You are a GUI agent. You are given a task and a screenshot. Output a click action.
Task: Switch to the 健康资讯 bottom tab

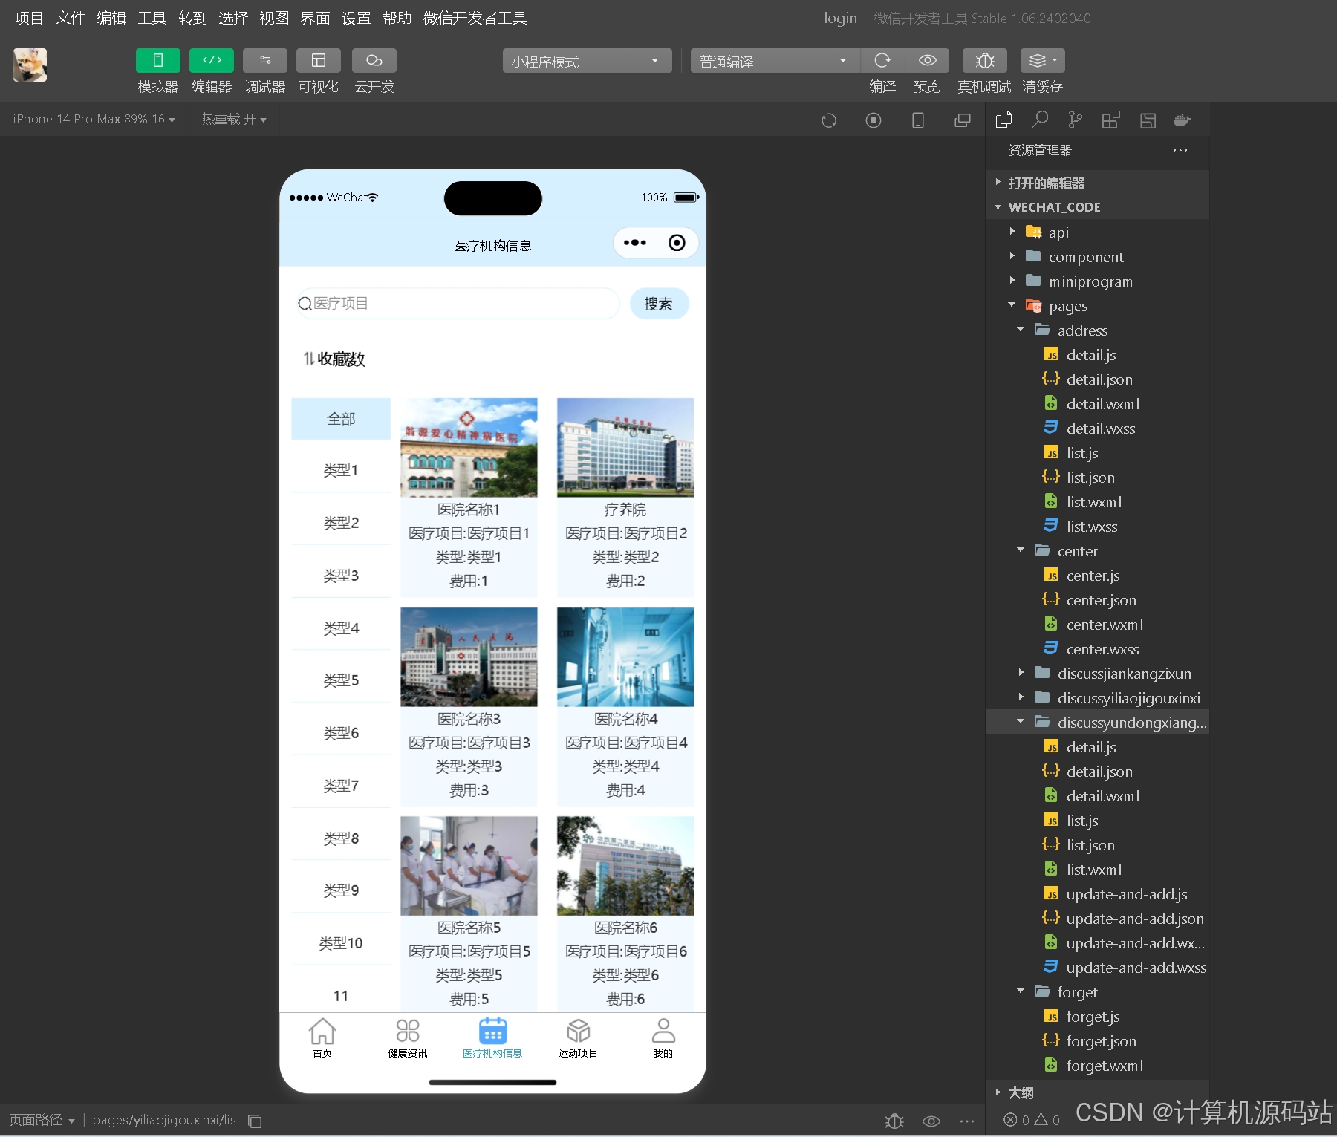point(408,1038)
